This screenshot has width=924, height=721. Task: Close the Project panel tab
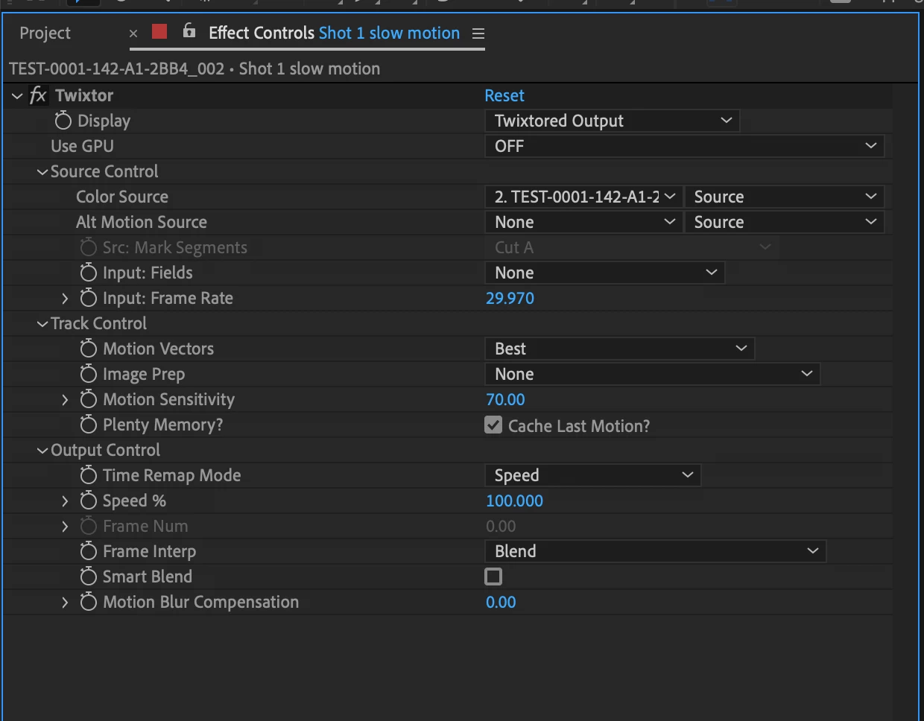133,34
